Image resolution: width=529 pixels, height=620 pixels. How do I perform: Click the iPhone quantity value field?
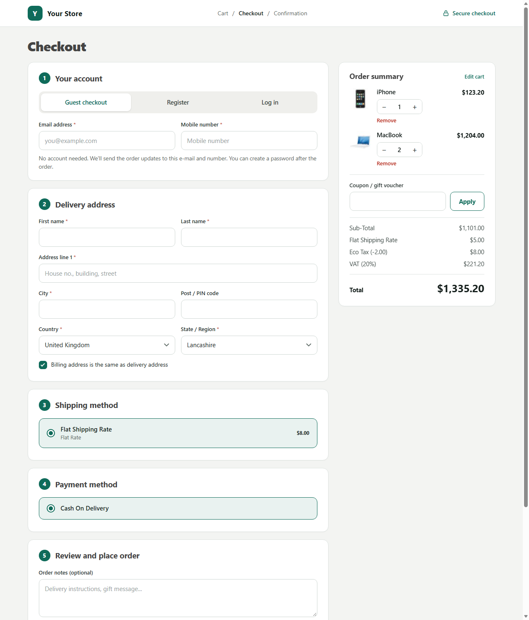click(399, 107)
